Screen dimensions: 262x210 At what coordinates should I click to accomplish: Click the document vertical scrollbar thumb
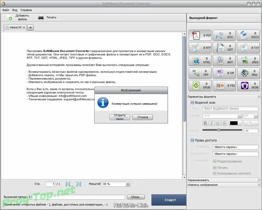(184, 79)
